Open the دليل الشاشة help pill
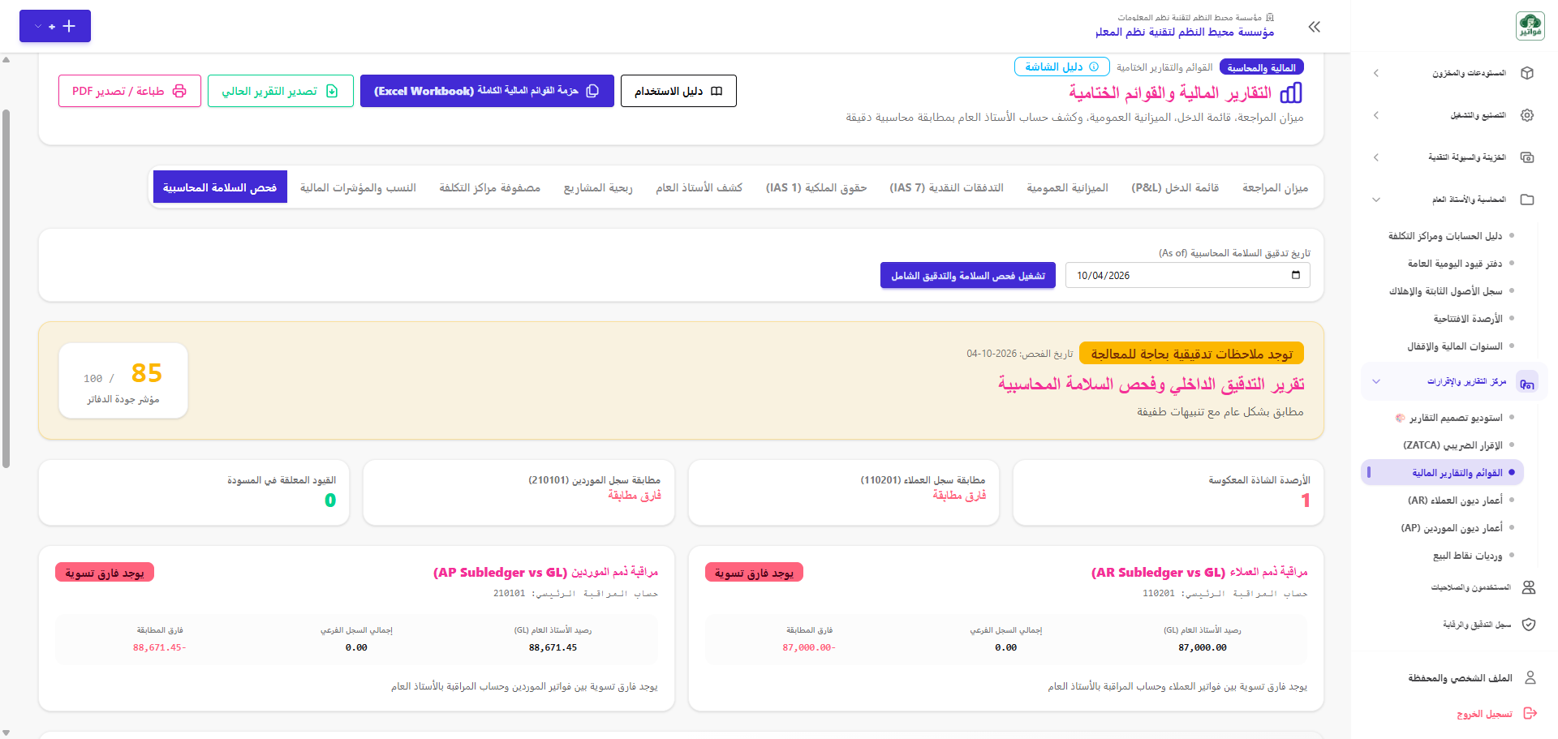The image size is (1558, 739). pos(1061,67)
